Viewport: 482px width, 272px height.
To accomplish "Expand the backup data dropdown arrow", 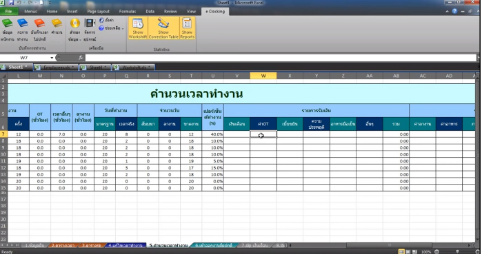I will 80,40.
